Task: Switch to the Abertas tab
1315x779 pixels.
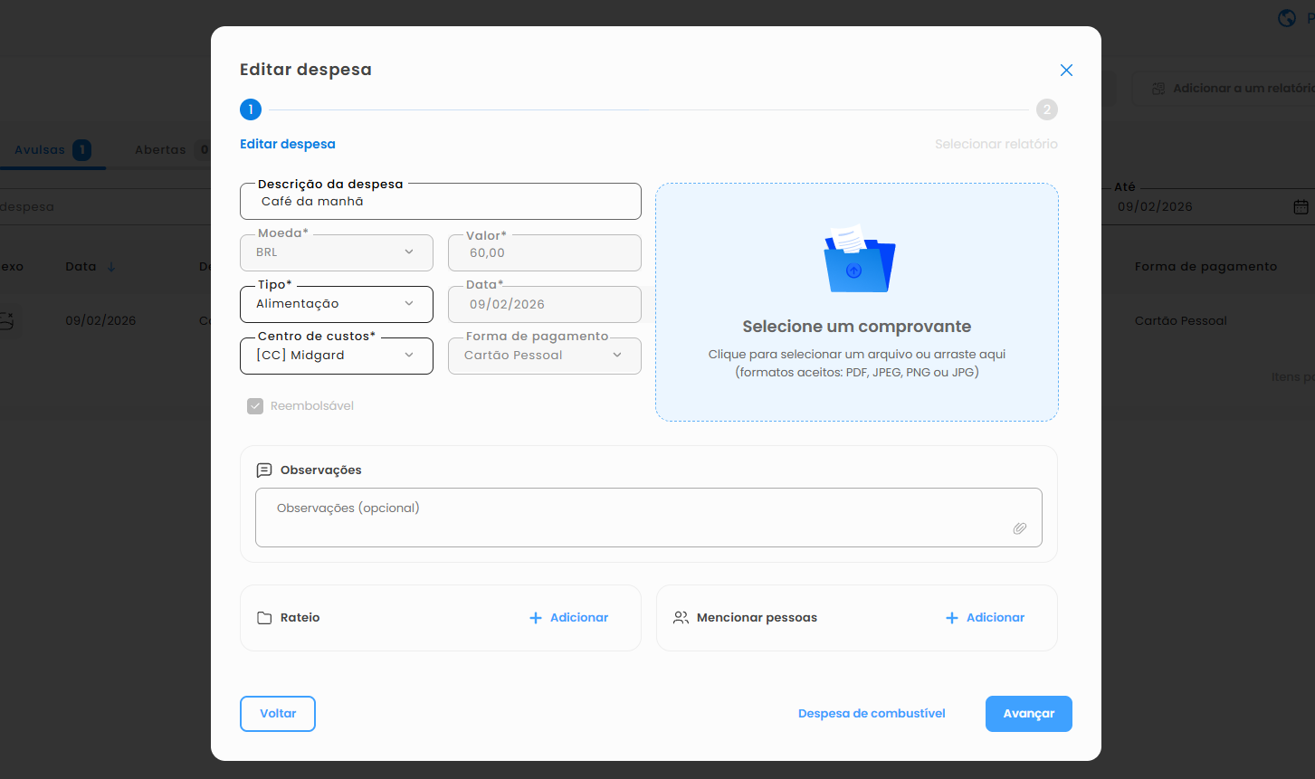Action: [x=161, y=150]
